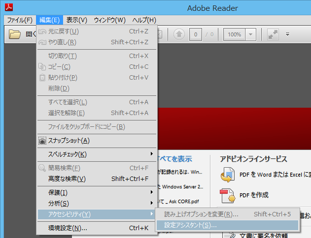This screenshot has width=311, height=238.
Task: Click すべてを表示 link
Action: (175, 159)
